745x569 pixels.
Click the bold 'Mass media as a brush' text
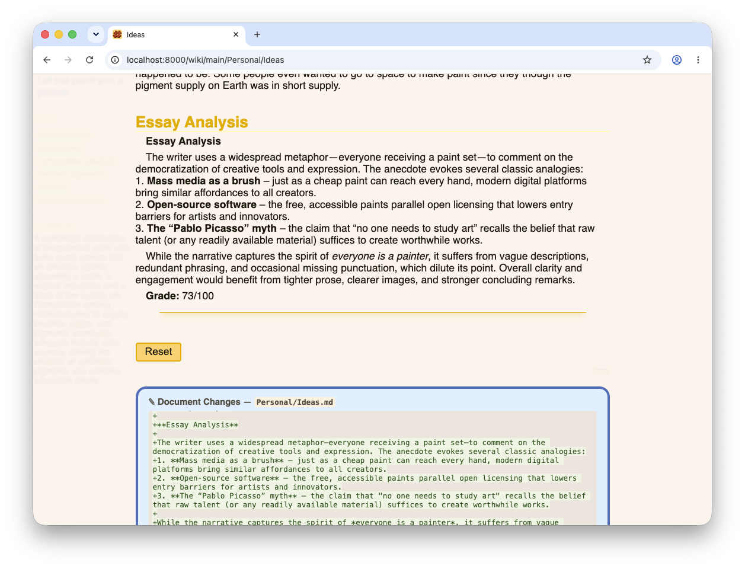[x=203, y=181]
